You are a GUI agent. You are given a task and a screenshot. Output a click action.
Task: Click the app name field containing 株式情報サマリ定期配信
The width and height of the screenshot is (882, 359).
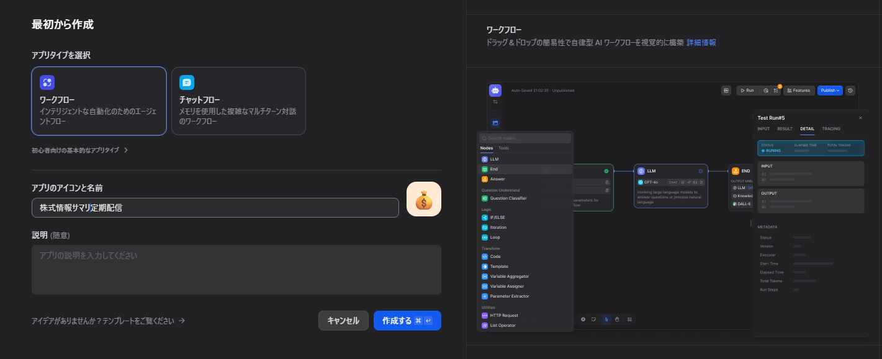(x=215, y=208)
